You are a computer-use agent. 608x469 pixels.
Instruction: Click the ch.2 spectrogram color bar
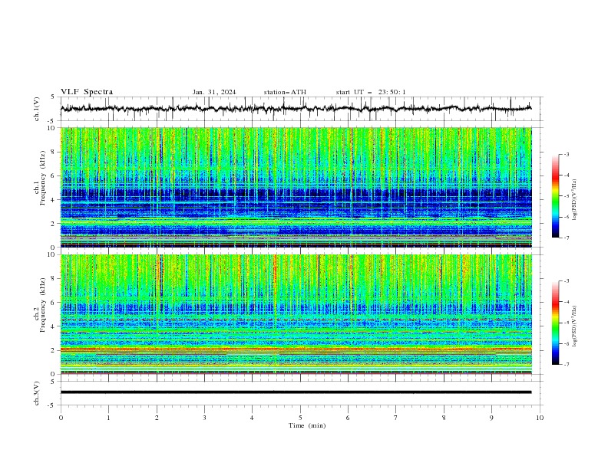[x=555, y=323]
